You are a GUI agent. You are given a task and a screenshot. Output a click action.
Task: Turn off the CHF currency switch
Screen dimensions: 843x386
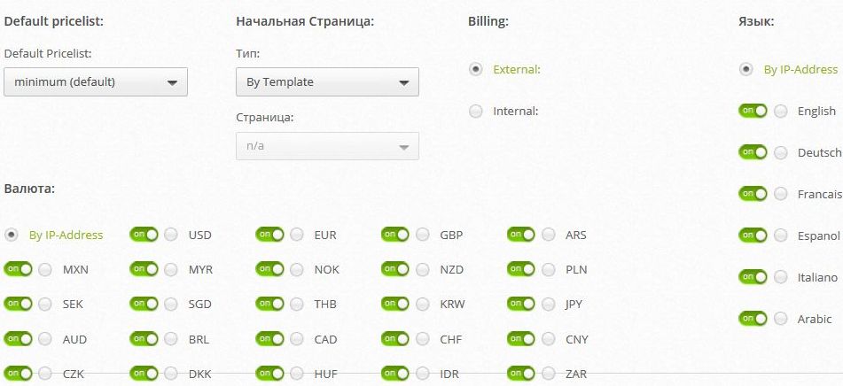pos(395,339)
